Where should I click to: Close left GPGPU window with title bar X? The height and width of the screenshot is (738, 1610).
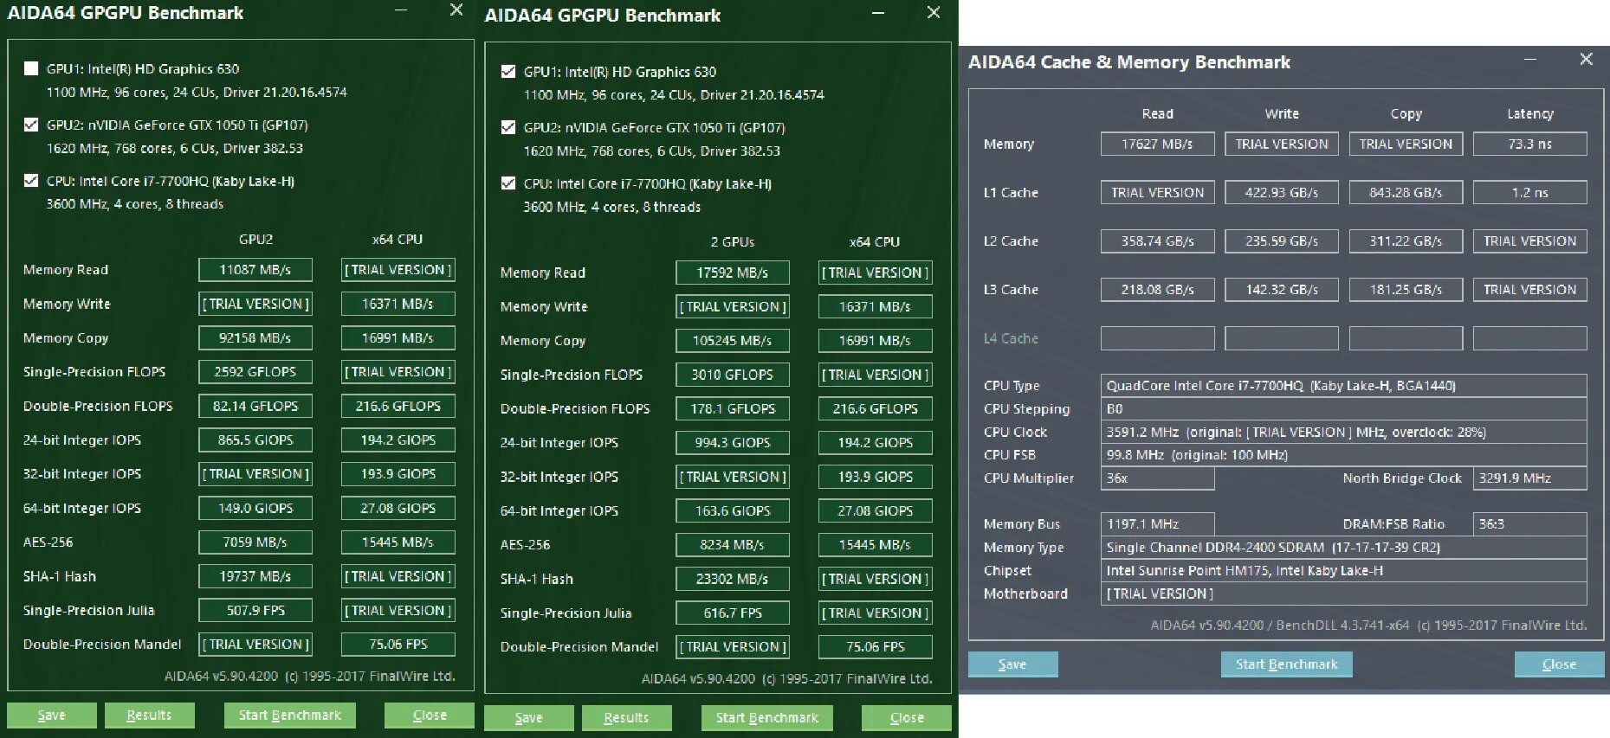(x=456, y=10)
